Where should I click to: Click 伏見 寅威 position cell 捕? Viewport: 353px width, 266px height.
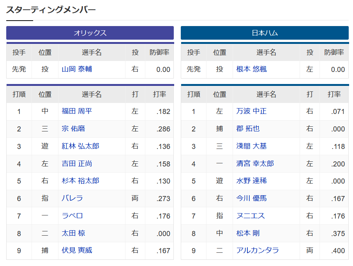[45, 250]
